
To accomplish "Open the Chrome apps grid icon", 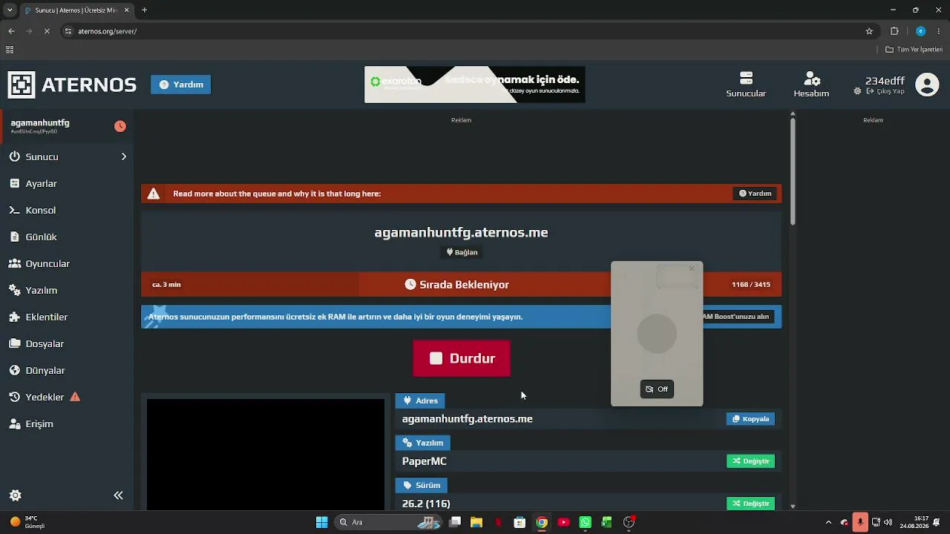I will (x=10, y=50).
